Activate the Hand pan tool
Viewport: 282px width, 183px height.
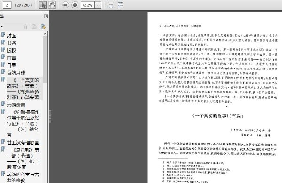pyautogui.click(x=52, y=5)
